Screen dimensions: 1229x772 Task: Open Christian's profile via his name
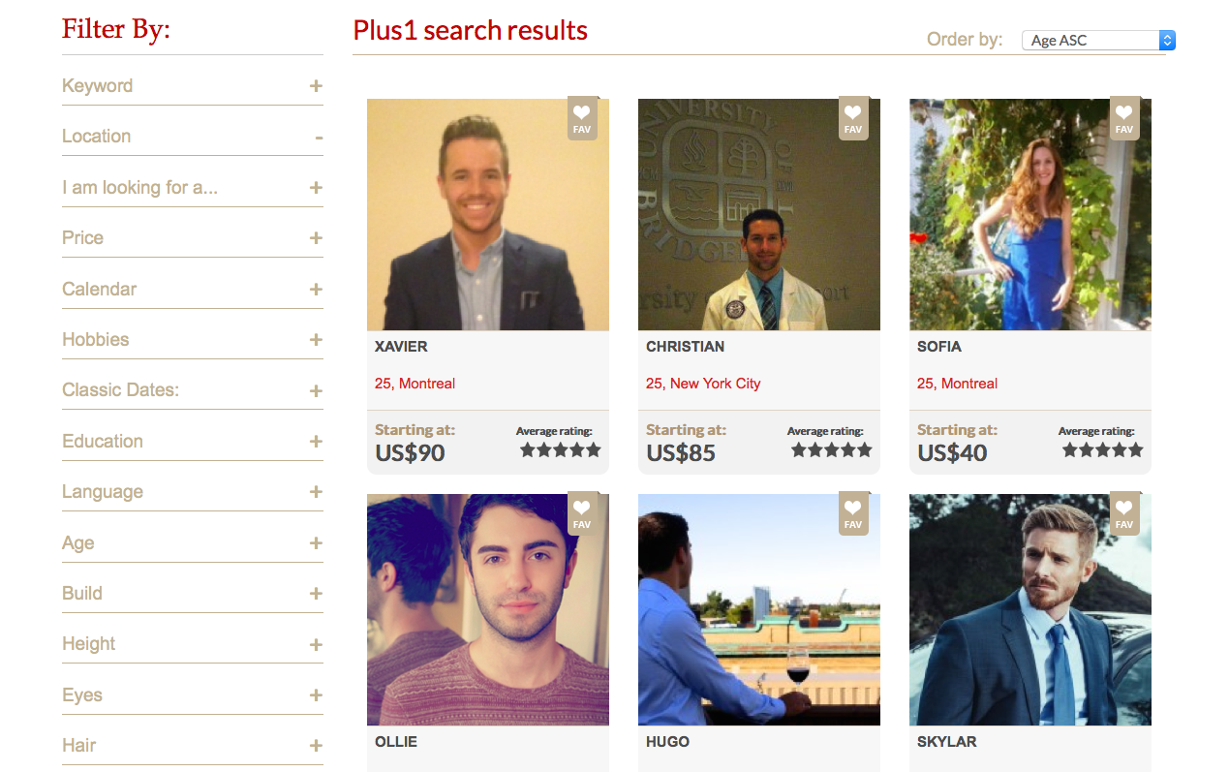point(685,347)
